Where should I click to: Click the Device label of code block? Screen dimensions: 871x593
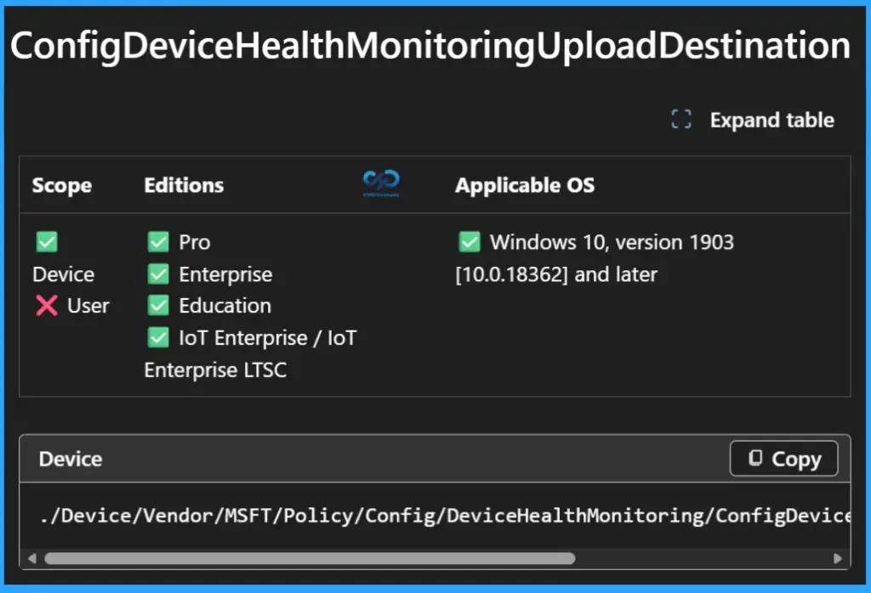click(x=71, y=460)
